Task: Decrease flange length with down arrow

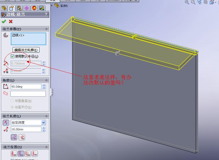Action: (44, 130)
